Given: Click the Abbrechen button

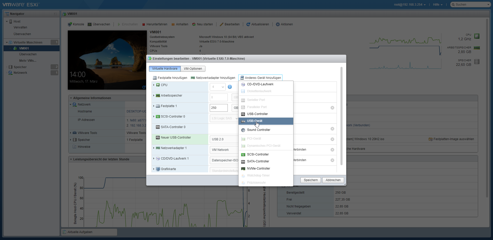Looking at the screenshot, I should tap(333, 180).
